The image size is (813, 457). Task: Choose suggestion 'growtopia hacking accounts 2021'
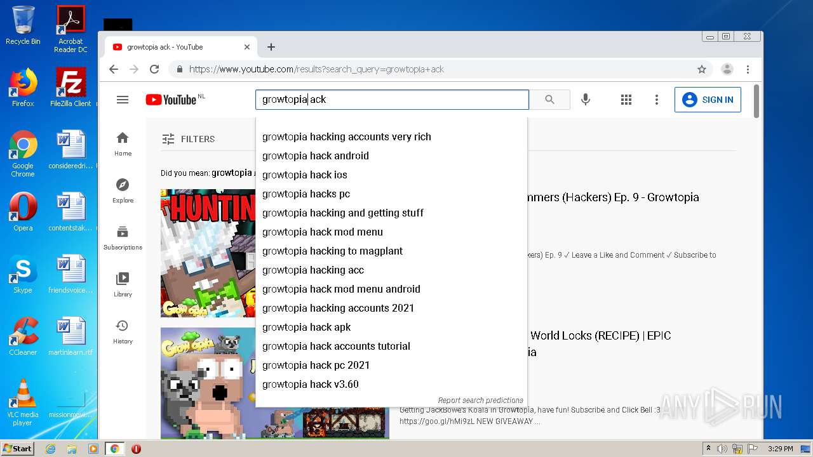point(391,308)
